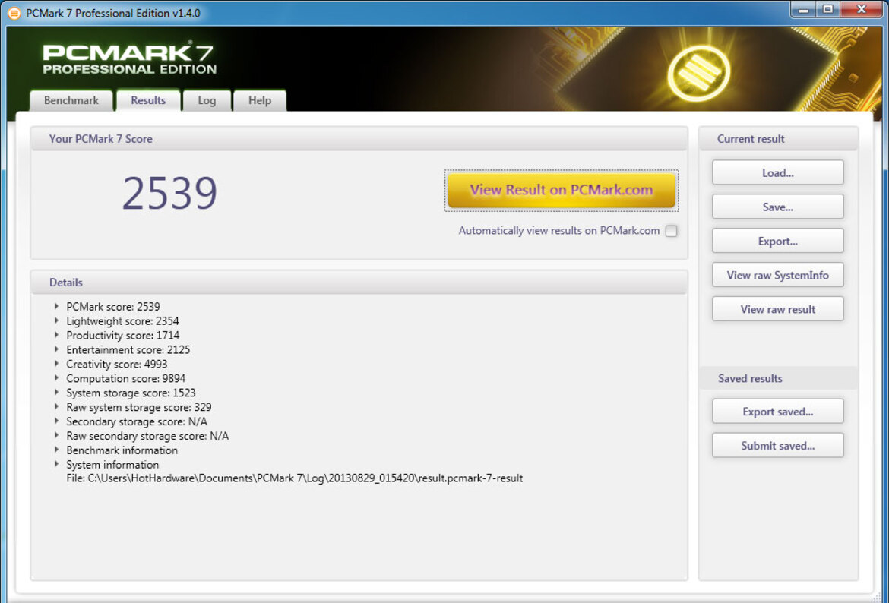Viewport: 889px width, 603px height.
Task: Click View Result on PCMark.com button
Action: click(x=562, y=190)
